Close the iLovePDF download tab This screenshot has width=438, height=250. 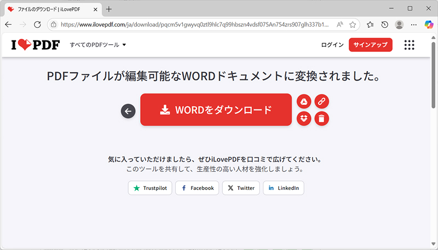[95, 9]
